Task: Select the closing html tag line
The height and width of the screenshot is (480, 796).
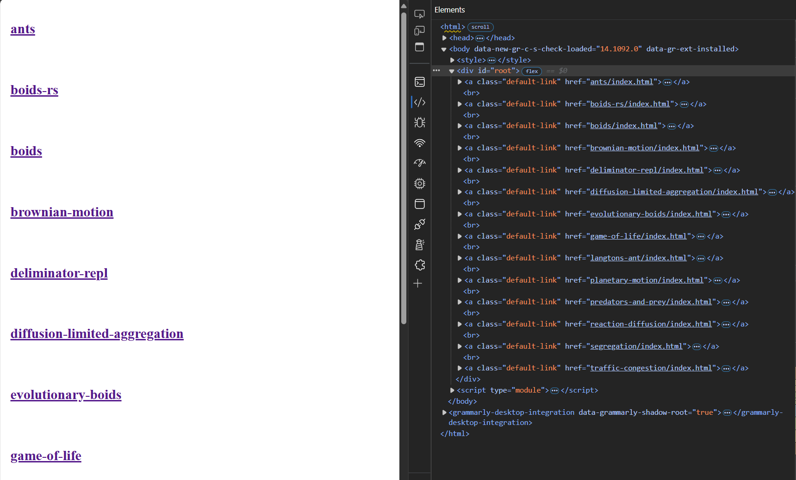Action: [455, 434]
